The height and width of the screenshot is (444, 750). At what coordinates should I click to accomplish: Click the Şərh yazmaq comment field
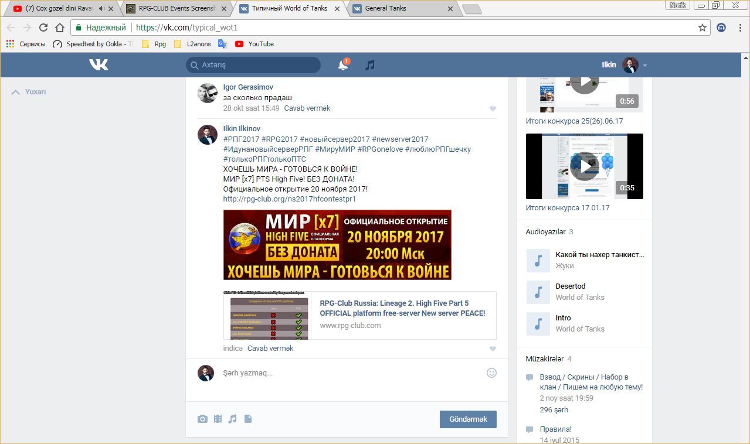[352, 373]
